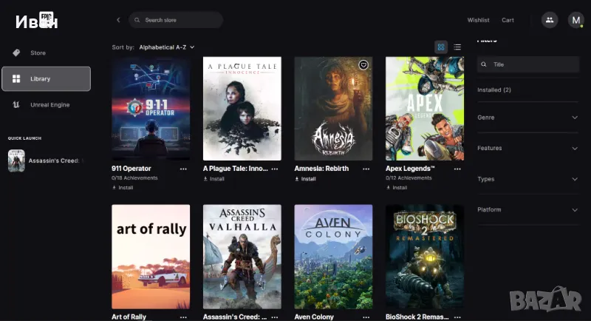Click the Store price tag icon
The image size is (591, 321).
16,53
